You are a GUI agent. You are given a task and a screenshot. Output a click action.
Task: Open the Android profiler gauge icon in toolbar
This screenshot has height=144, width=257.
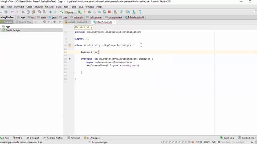click(x=100, y=12)
